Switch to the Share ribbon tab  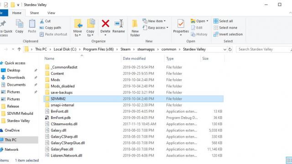pyautogui.click(x=35, y=13)
